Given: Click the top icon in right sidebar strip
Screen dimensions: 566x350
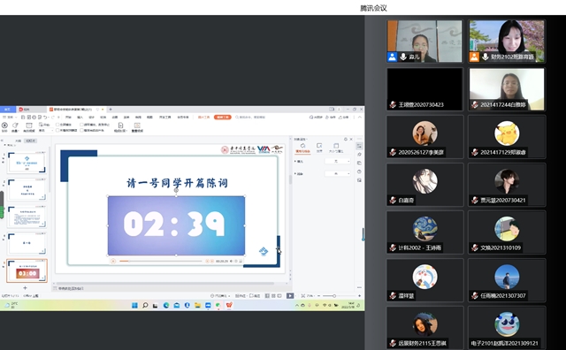Looking at the screenshot, I should coord(359,146).
